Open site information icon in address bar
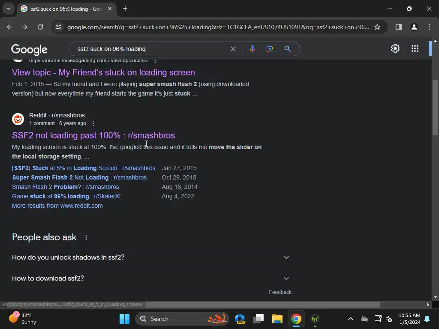The width and height of the screenshot is (439, 329). (59, 27)
